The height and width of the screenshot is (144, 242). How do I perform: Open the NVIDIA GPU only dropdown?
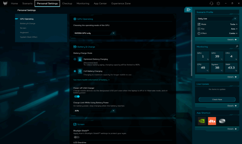pos(94,33)
